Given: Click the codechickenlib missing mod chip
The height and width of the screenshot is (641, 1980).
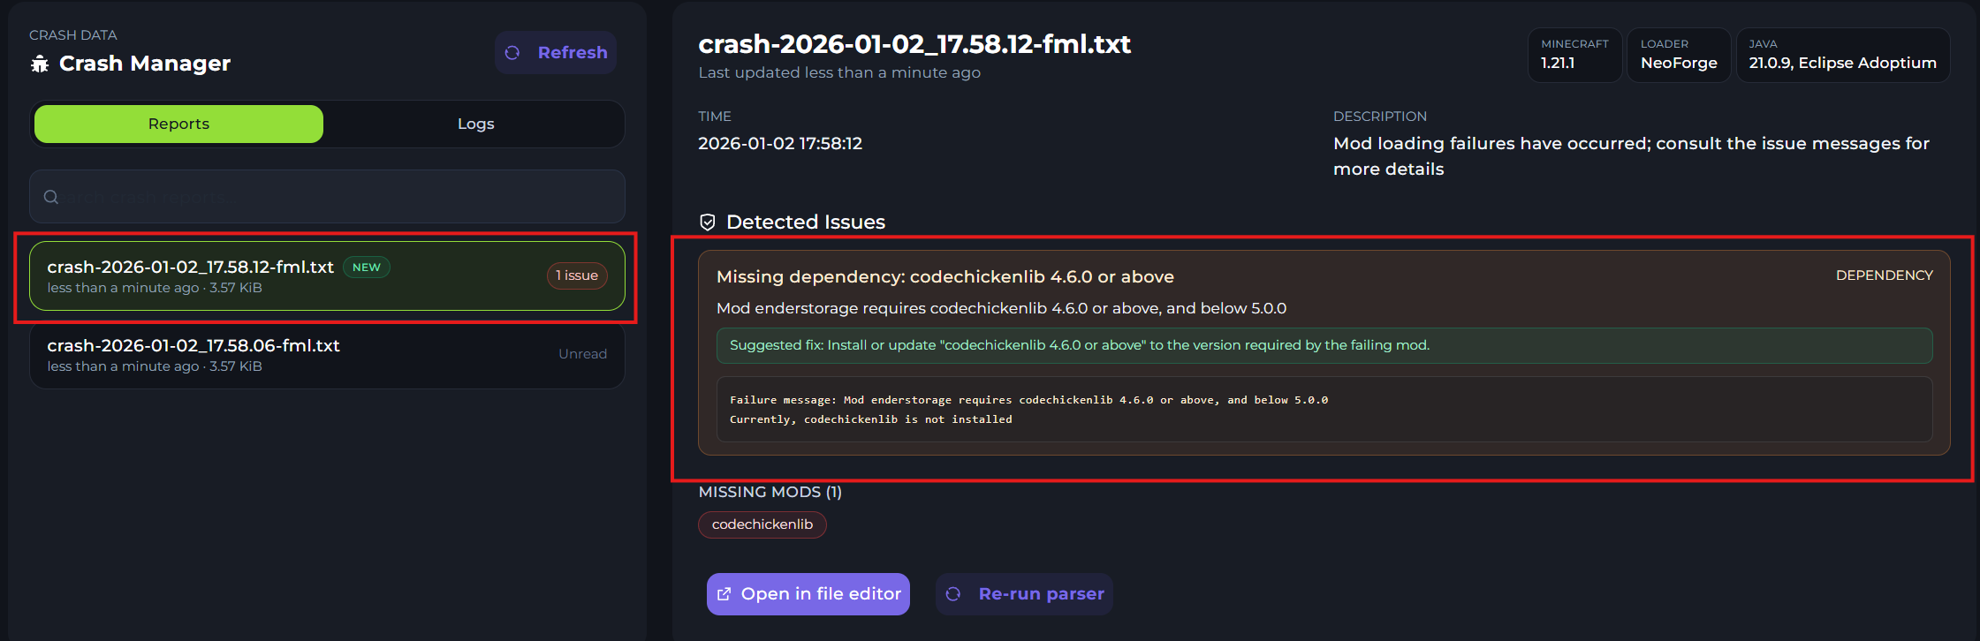Looking at the screenshot, I should pos(762,524).
